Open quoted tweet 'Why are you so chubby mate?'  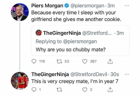pyautogui.click(x=80, y=41)
